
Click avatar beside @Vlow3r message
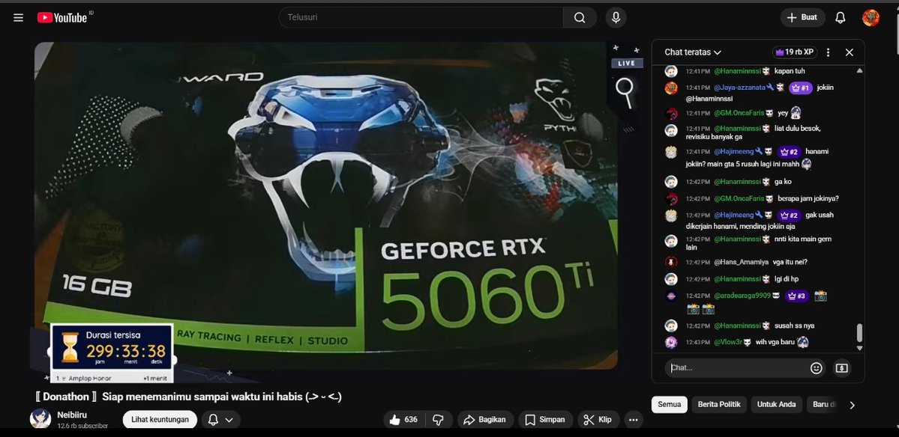pyautogui.click(x=671, y=342)
